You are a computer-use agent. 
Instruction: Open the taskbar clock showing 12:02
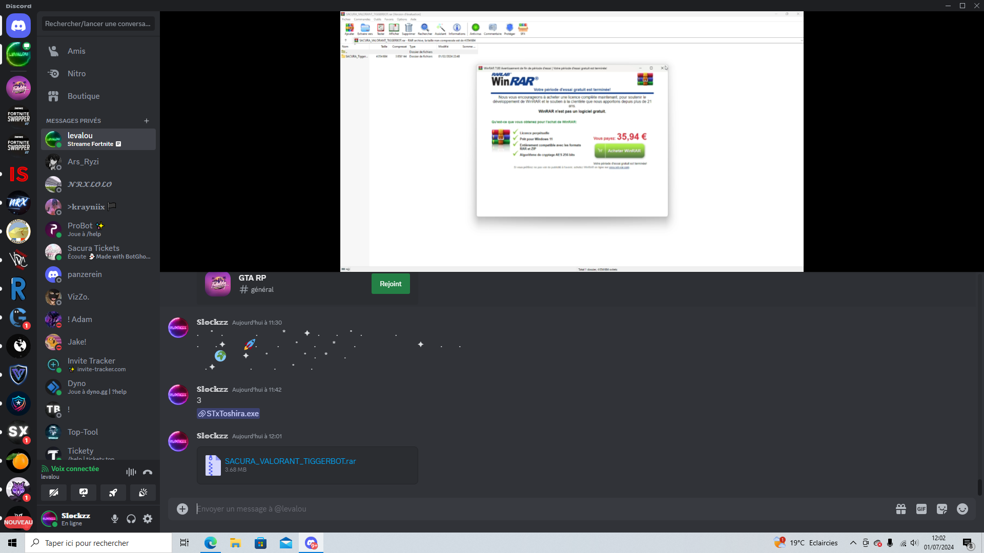[x=939, y=543]
